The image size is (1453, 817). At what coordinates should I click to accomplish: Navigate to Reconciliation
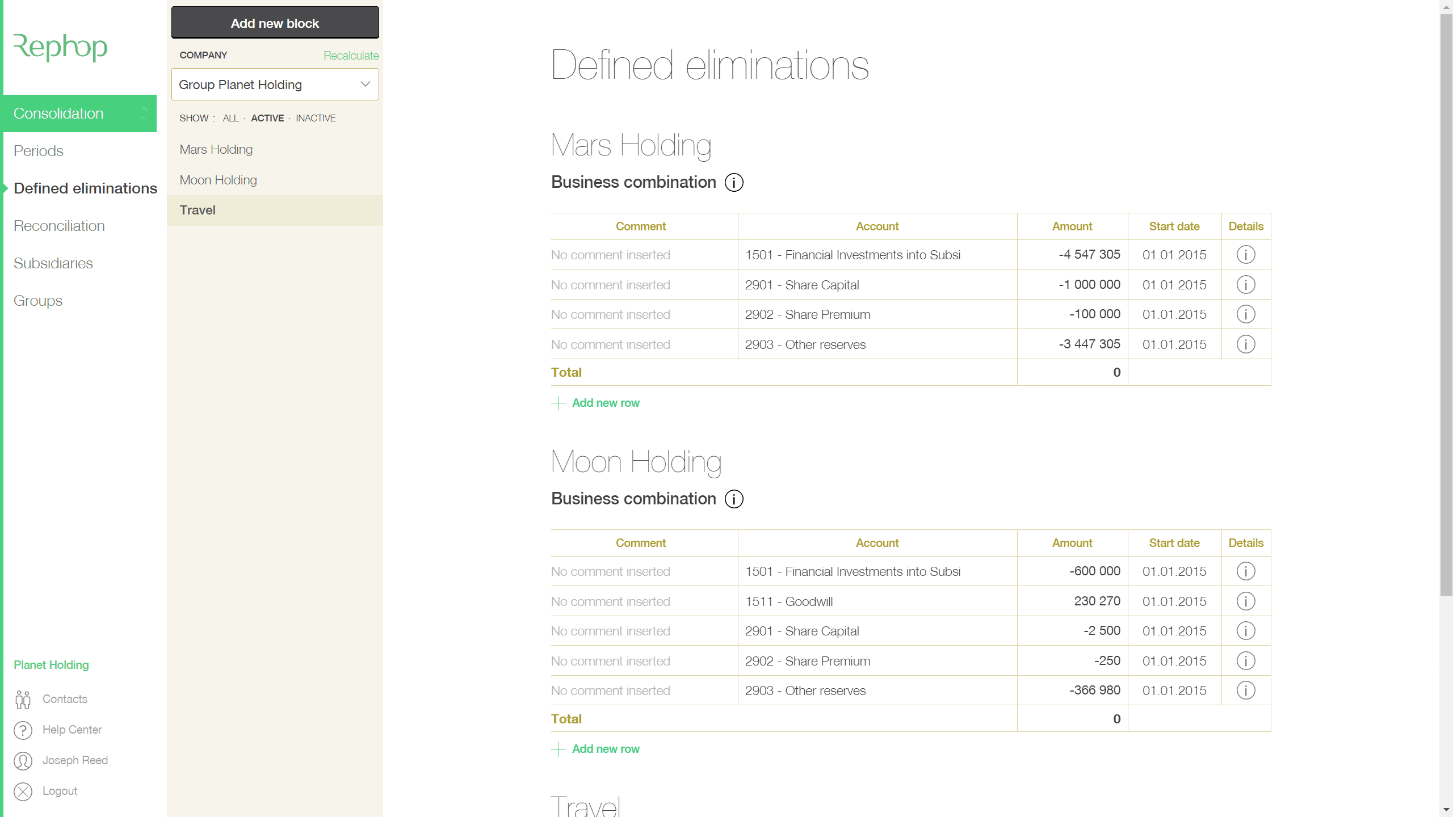[58, 225]
